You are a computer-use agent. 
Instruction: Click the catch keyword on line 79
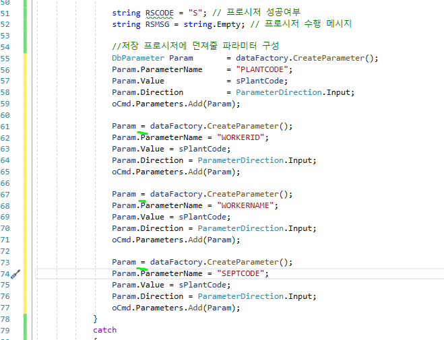tap(105, 330)
